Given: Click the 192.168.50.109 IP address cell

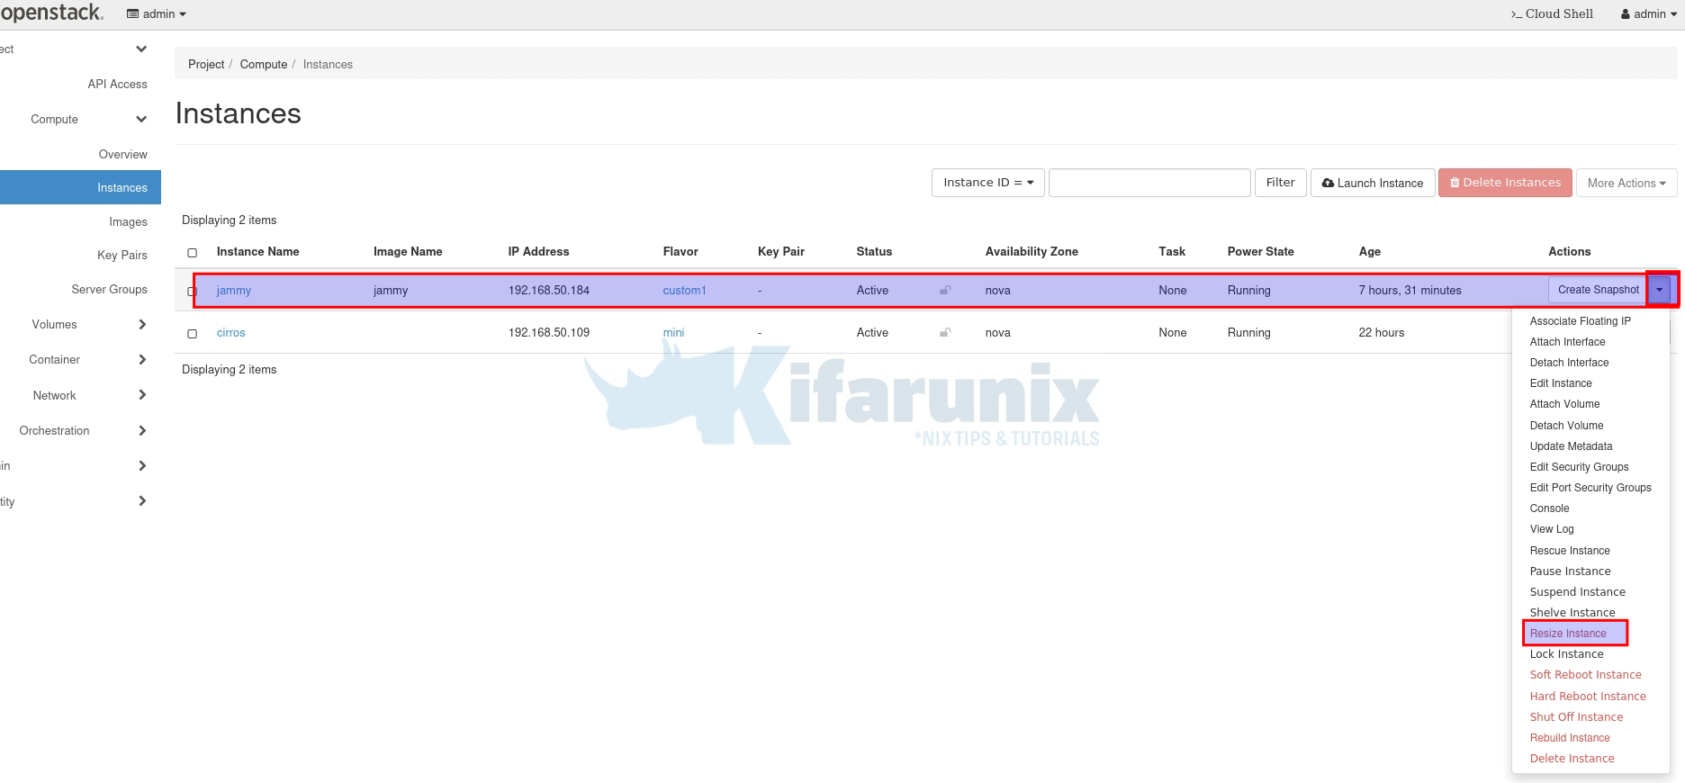Looking at the screenshot, I should [549, 333].
